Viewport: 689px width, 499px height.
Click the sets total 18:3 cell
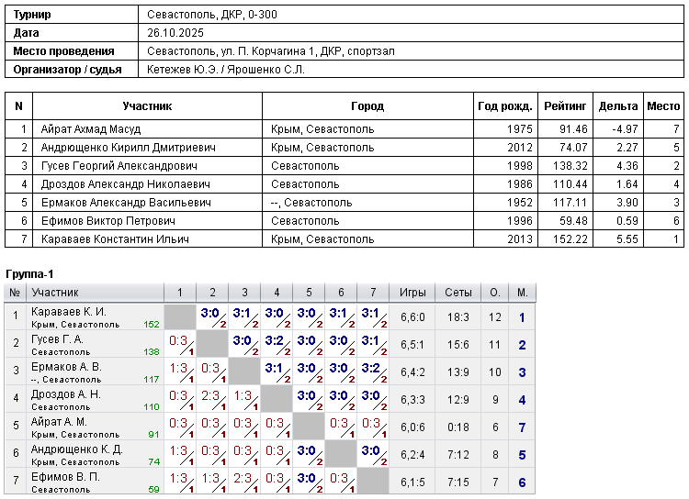point(457,317)
